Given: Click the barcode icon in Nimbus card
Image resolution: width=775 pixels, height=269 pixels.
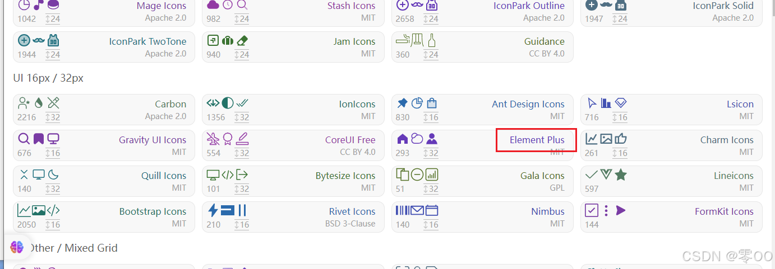Looking at the screenshot, I should pos(402,210).
